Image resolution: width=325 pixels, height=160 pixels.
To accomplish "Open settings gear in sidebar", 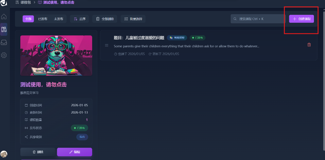I will pos(4,55).
